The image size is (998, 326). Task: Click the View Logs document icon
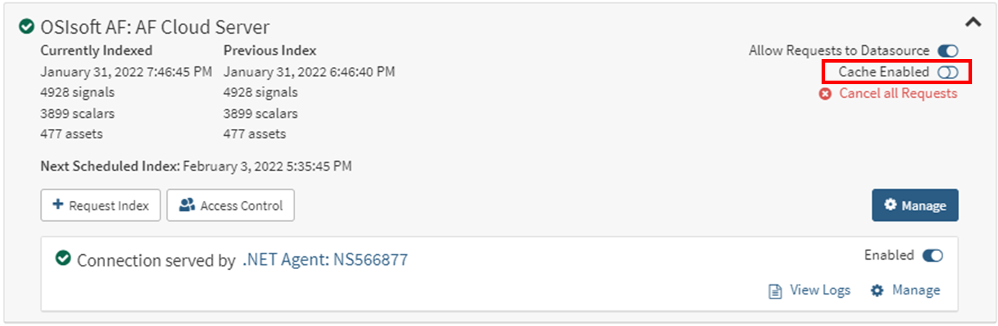775,291
